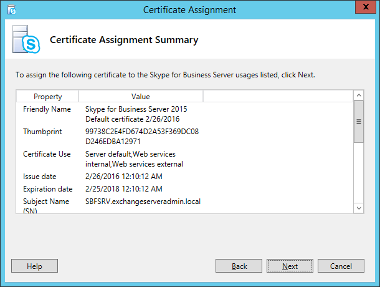Click the large Skype server header icon
380x287 pixels.
[26, 39]
